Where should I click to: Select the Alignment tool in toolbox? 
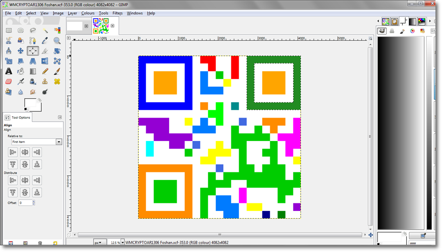33,51
